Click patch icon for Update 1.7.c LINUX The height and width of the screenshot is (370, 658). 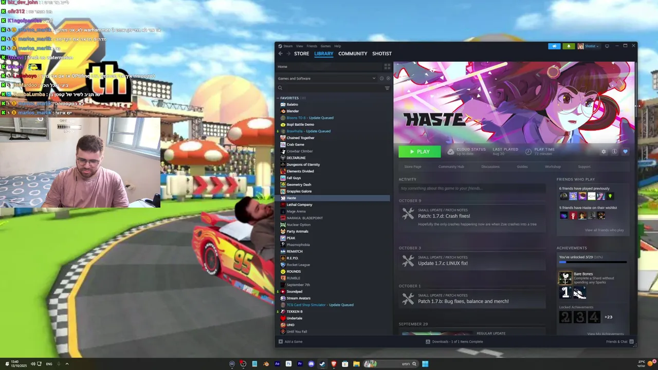pos(408,262)
